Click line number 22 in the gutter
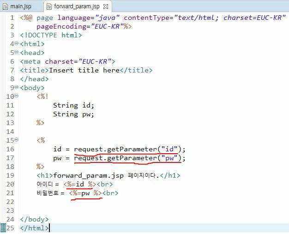The height and width of the screenshot is (234, 289). tap(10, 202)
